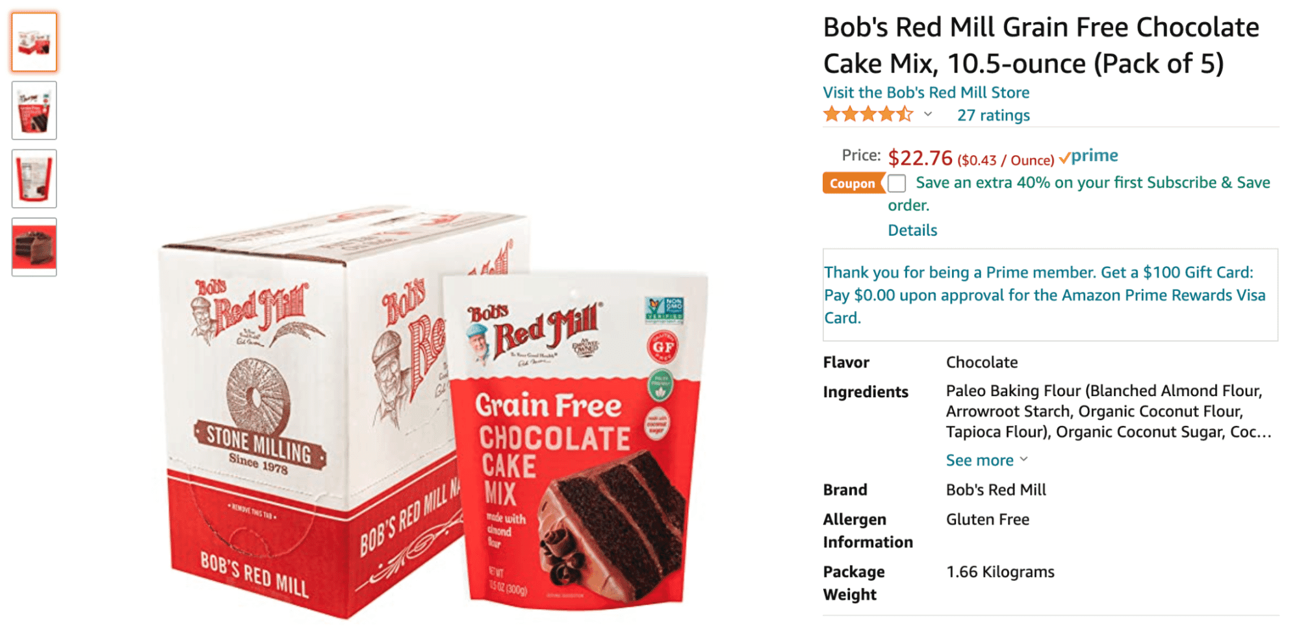Screen dimensions: 1299x635
Task: Click the orange Coupon badge
Action: coord(853,183)
